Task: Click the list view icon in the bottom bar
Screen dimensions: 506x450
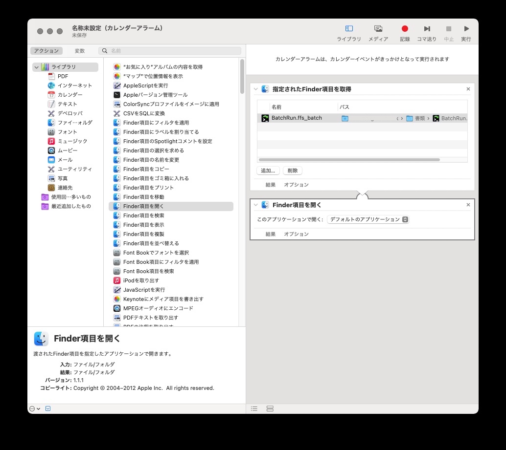Action: pyautogui.click(x=254, y=408)
